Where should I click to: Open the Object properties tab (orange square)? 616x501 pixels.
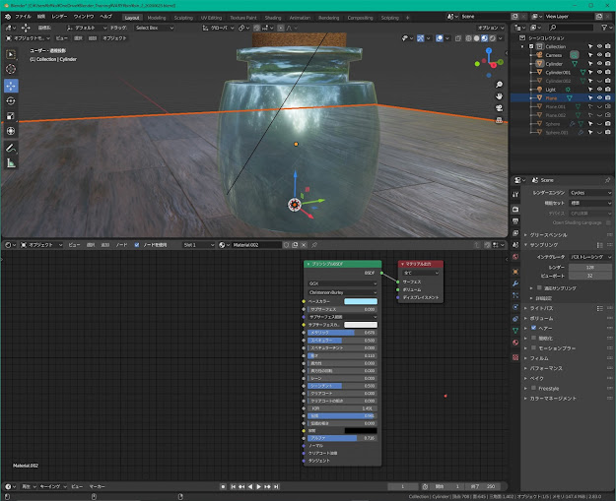(x=515, y=272)
